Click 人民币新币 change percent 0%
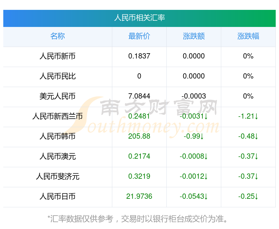279x229 pixels. [x=248, y=56]
